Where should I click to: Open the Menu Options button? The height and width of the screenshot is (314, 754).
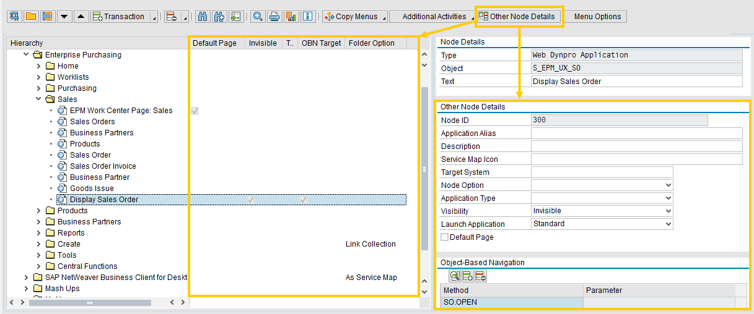tap(597, 17)
